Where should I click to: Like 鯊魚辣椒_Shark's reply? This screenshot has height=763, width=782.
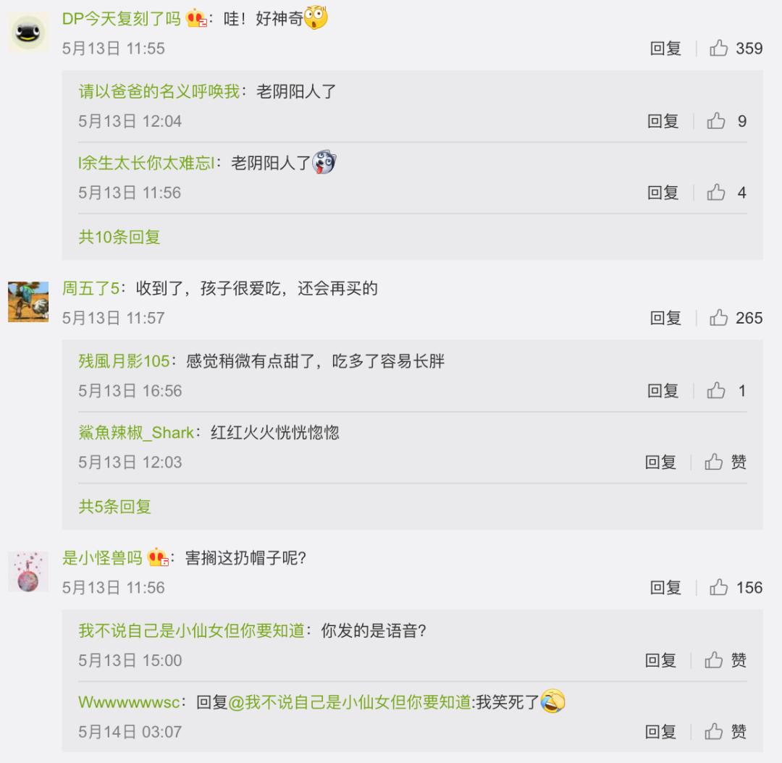[x=714, y=462]
